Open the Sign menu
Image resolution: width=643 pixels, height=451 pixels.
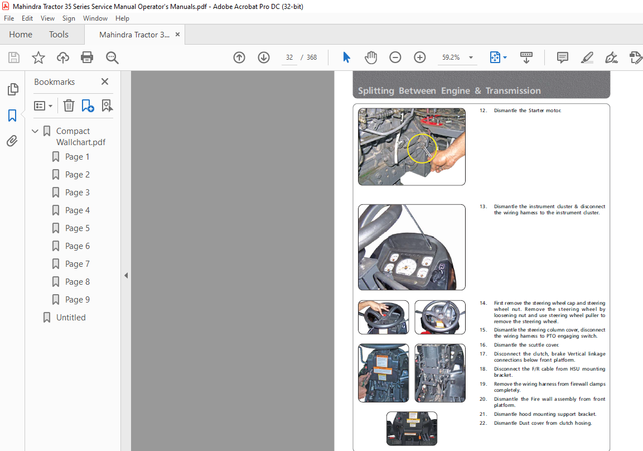click(x=69, y=18)
